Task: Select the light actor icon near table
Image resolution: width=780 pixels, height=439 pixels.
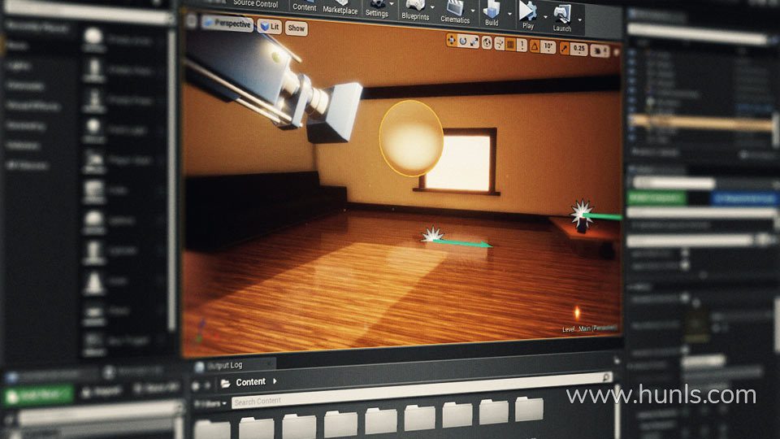Action: [x=581, y=211]
